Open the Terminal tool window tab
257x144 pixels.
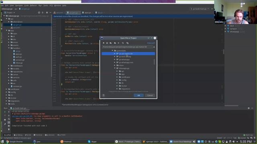click(38, 135)
